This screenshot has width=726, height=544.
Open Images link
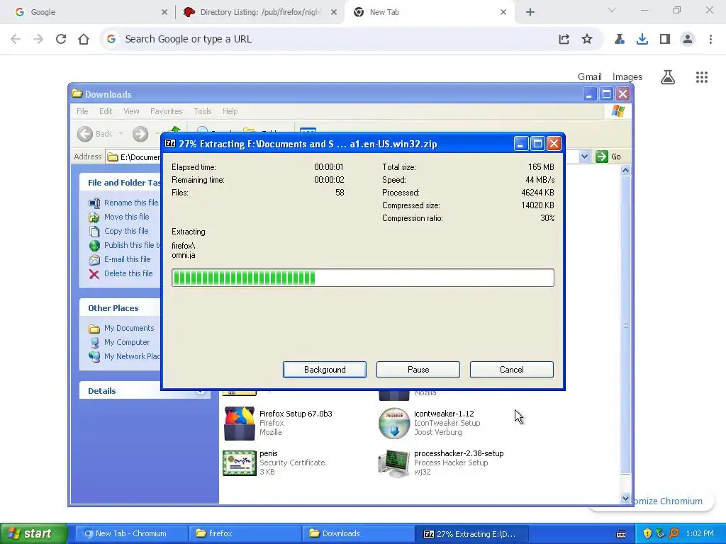(627, 76)
